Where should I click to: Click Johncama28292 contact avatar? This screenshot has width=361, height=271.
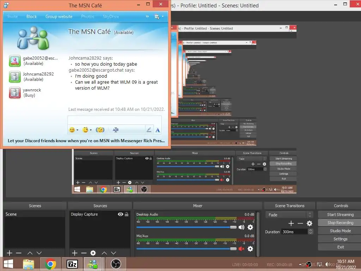[x=15, y=77]
